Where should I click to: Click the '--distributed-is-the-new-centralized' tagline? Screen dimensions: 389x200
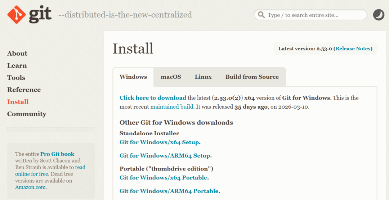point(125,15)
